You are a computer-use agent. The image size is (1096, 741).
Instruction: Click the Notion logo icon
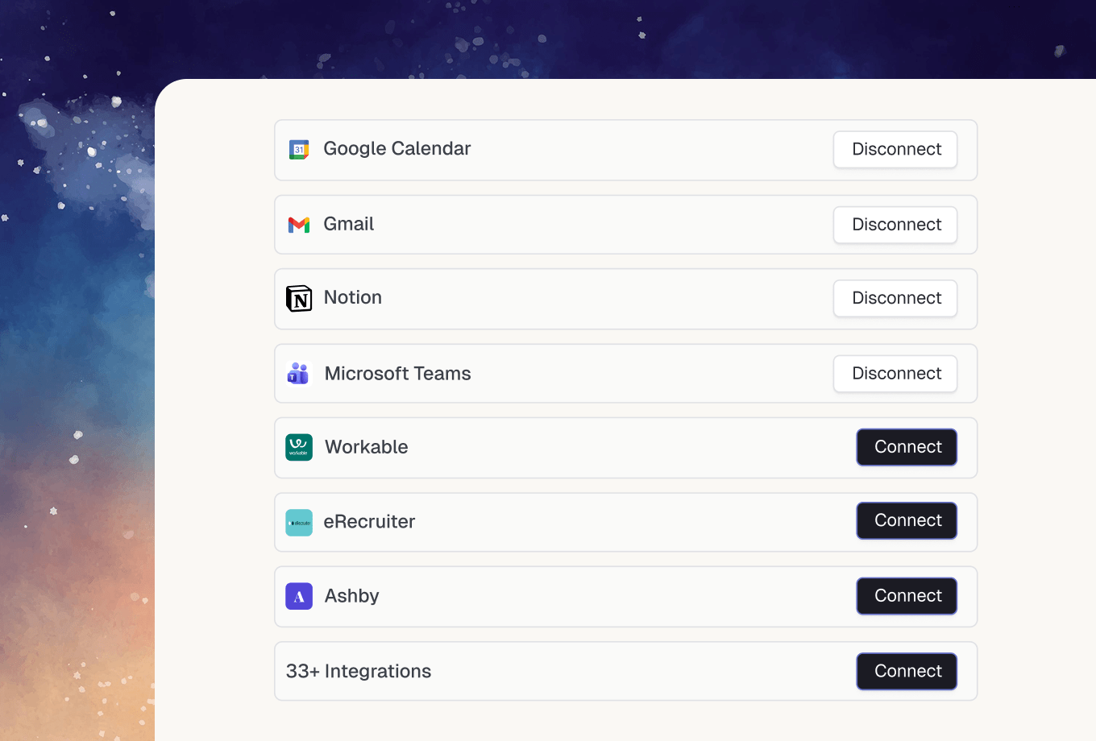[299, 298]
